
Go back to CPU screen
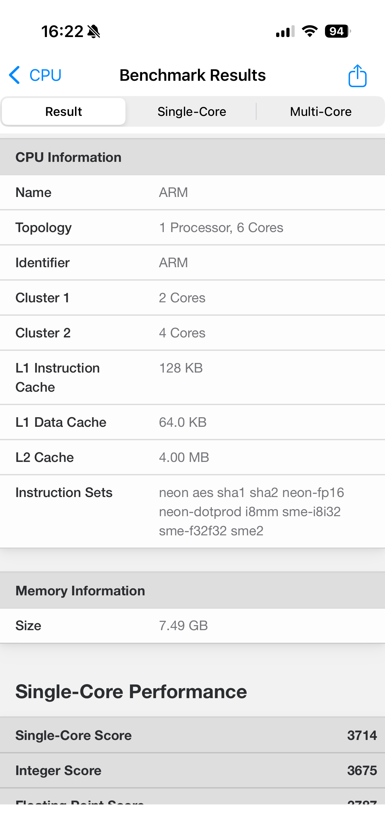tap(45, 75)
